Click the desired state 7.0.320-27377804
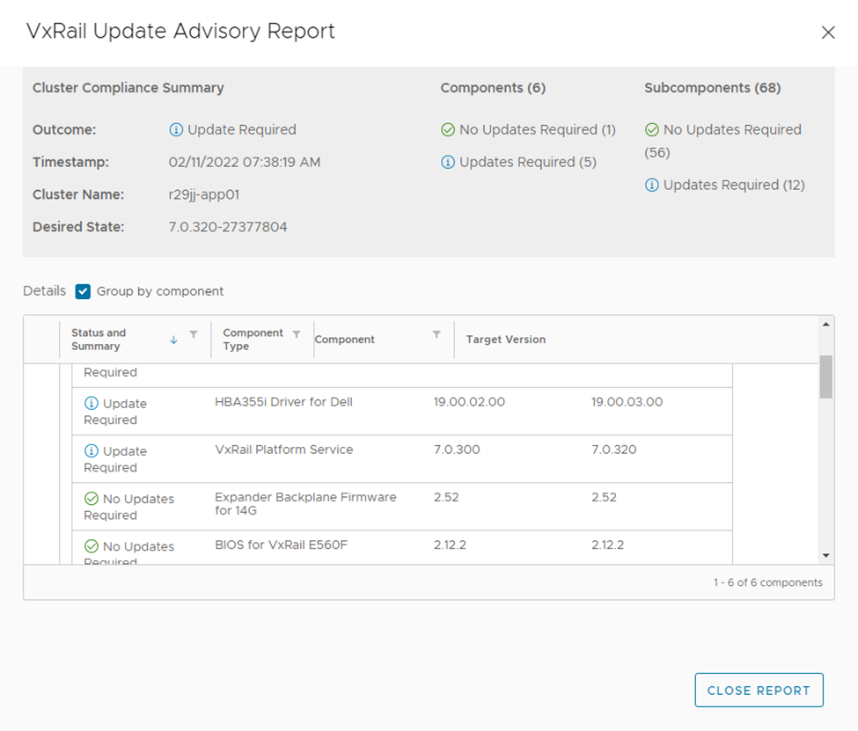Image resolution: width=858 pixels, height=731 pixels. [228, 227]
